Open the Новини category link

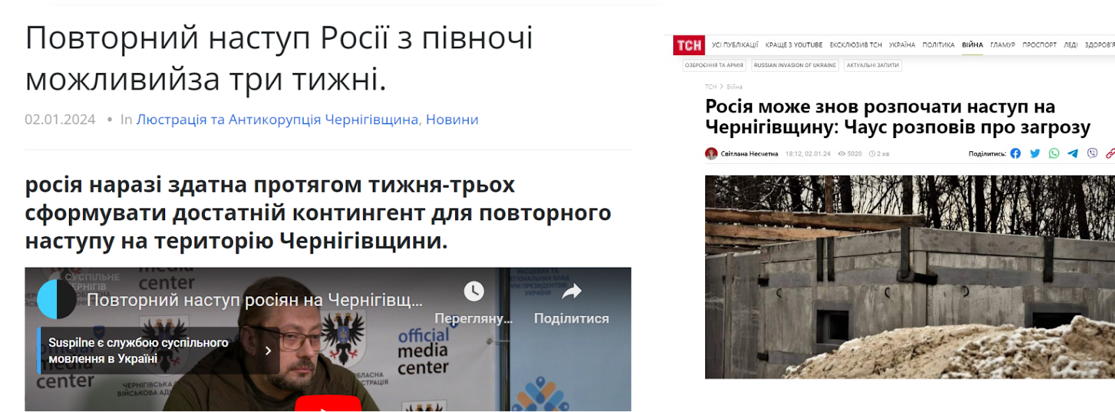tap(452, 119)
